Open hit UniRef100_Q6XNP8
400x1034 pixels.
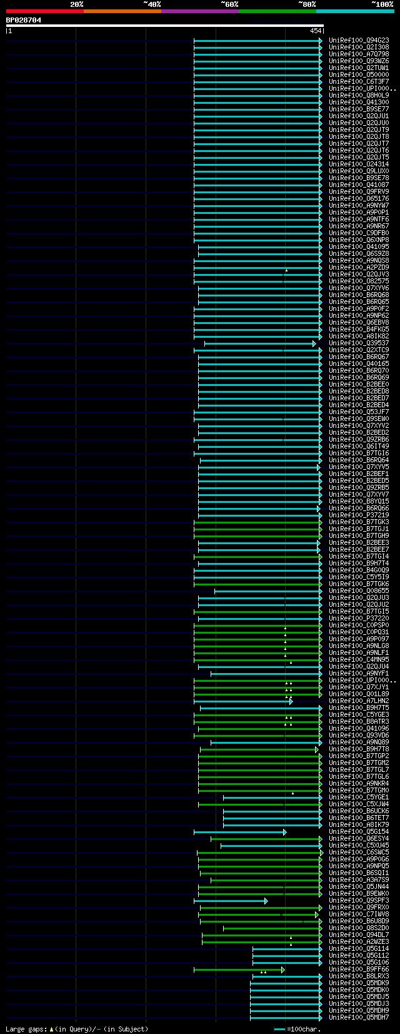click(x=359, y=240)
